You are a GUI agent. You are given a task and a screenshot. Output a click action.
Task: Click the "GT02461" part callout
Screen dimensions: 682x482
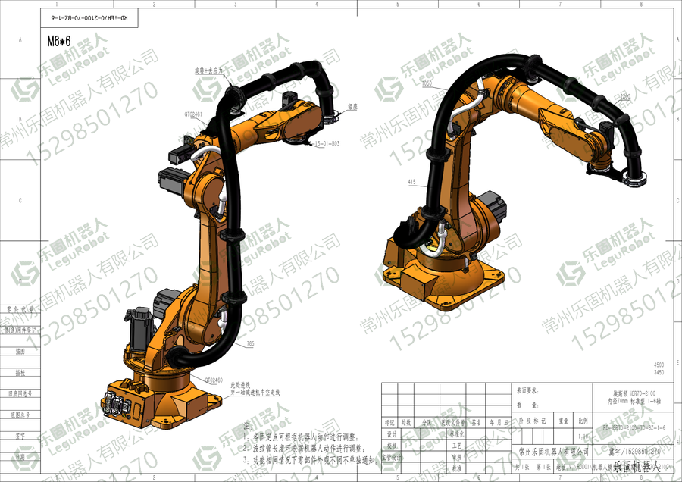click(193, 114)
